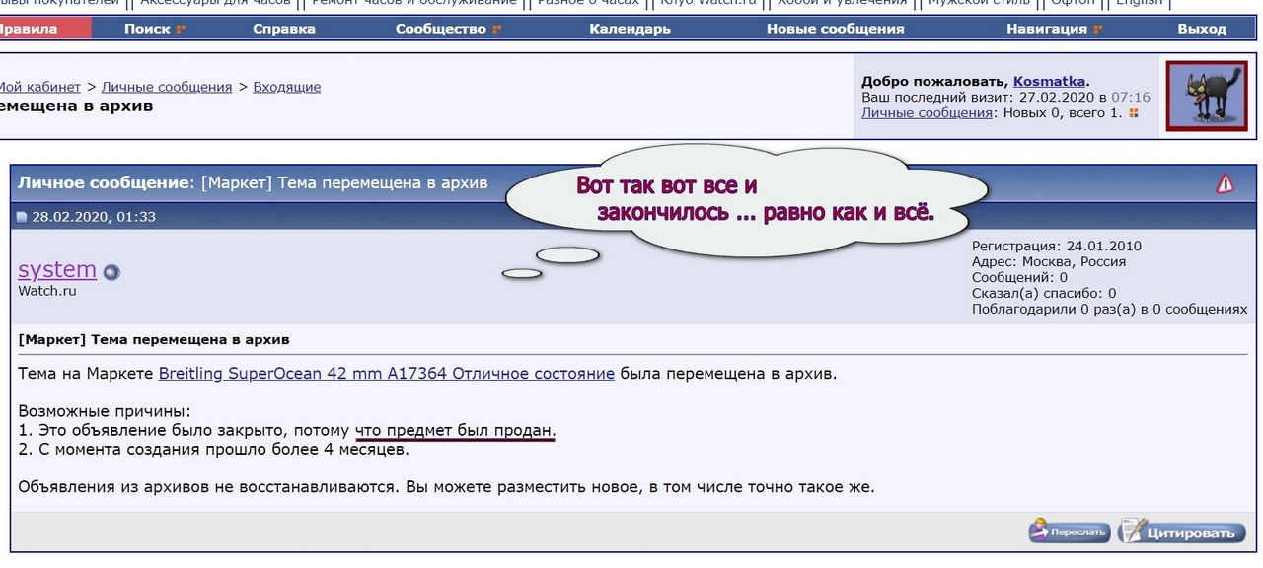
Task: Open Новые сообщения in the navbar
Action: pyautogui.click(x=835, y=29)
